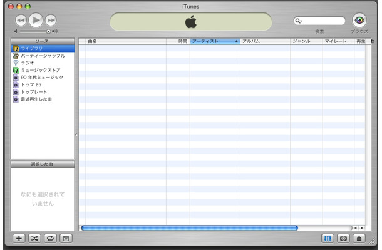Screen dimensions: 382x250
Task: Click the low-volume speaker icon
Action: pyautogui.click(x=16, y=31)
